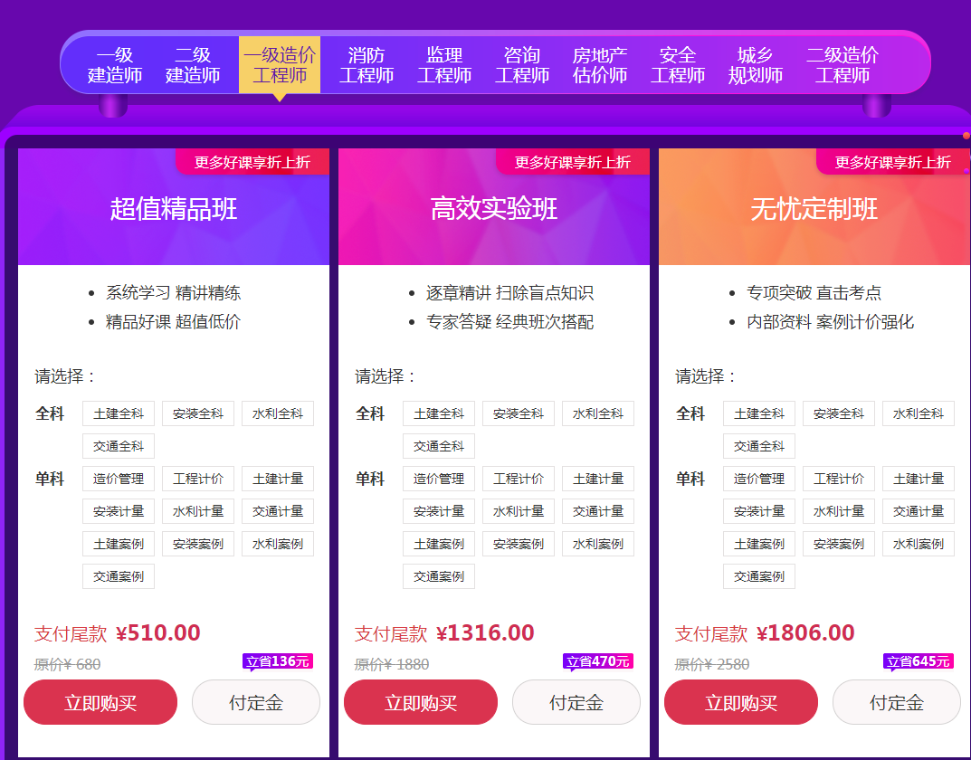
Task: Choose 土建全科 in the 超值精品班 card
Action: tap(119, 413)
